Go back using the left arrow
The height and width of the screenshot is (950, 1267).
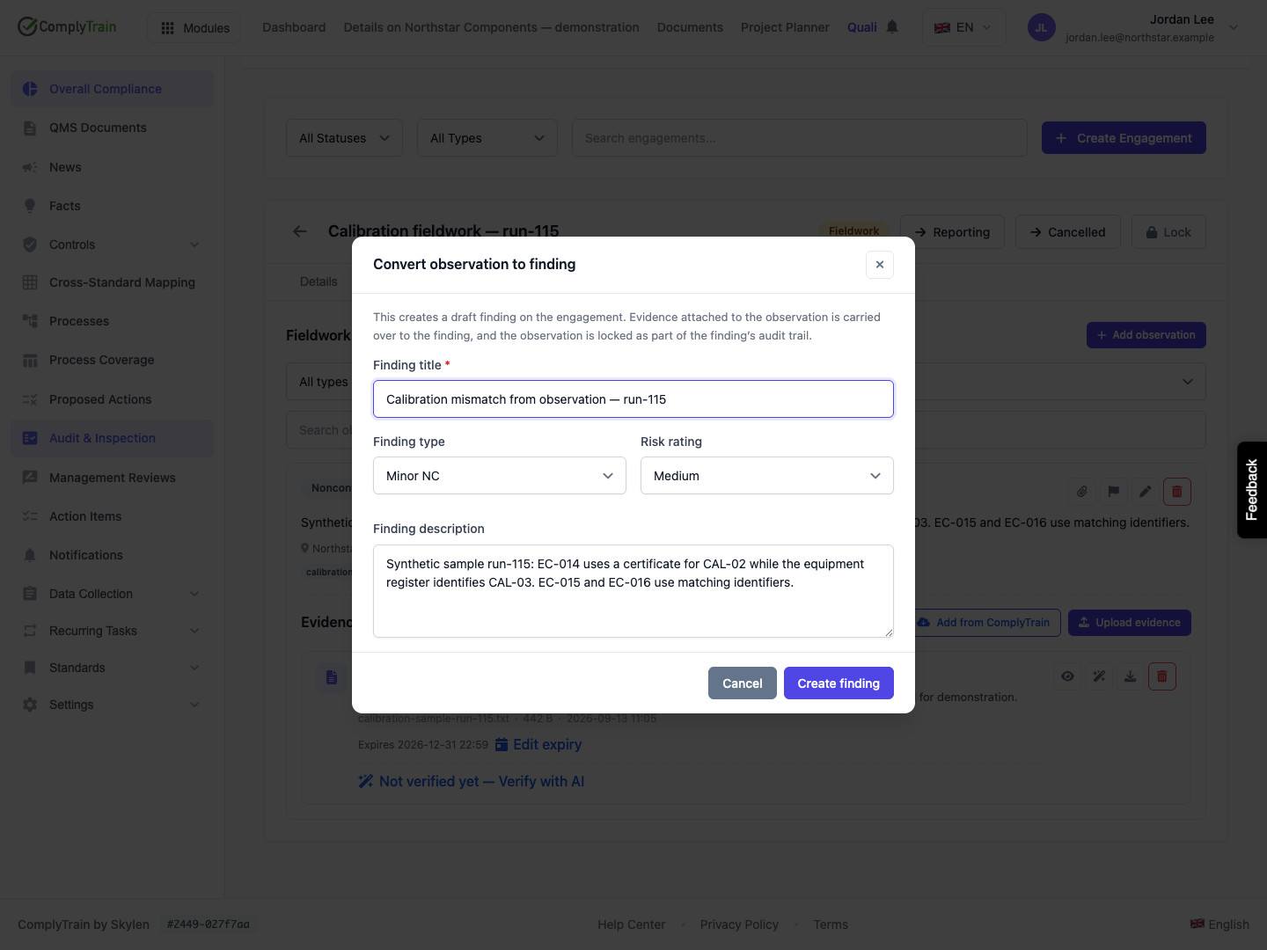pos(300,231)
